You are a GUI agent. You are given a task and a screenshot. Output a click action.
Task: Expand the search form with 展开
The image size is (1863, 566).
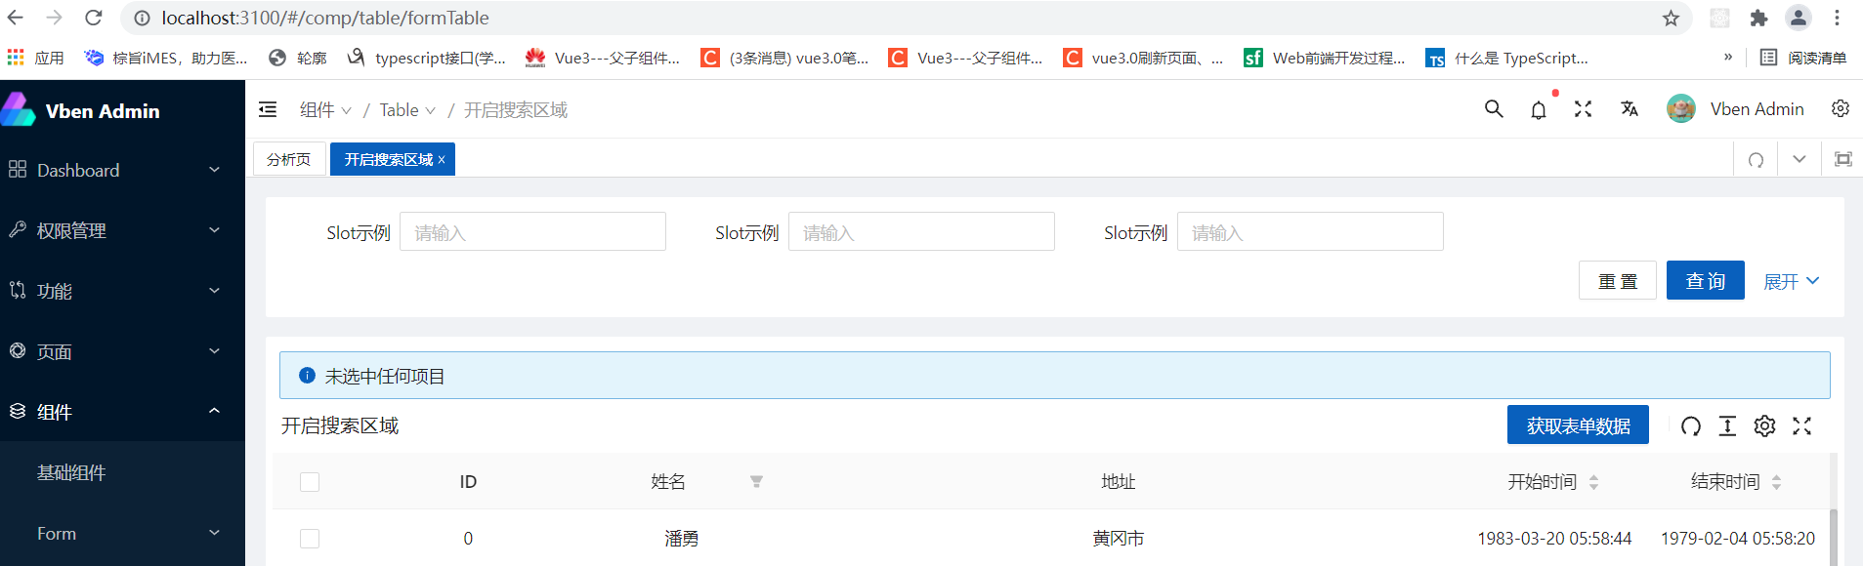coord(1791,281)
